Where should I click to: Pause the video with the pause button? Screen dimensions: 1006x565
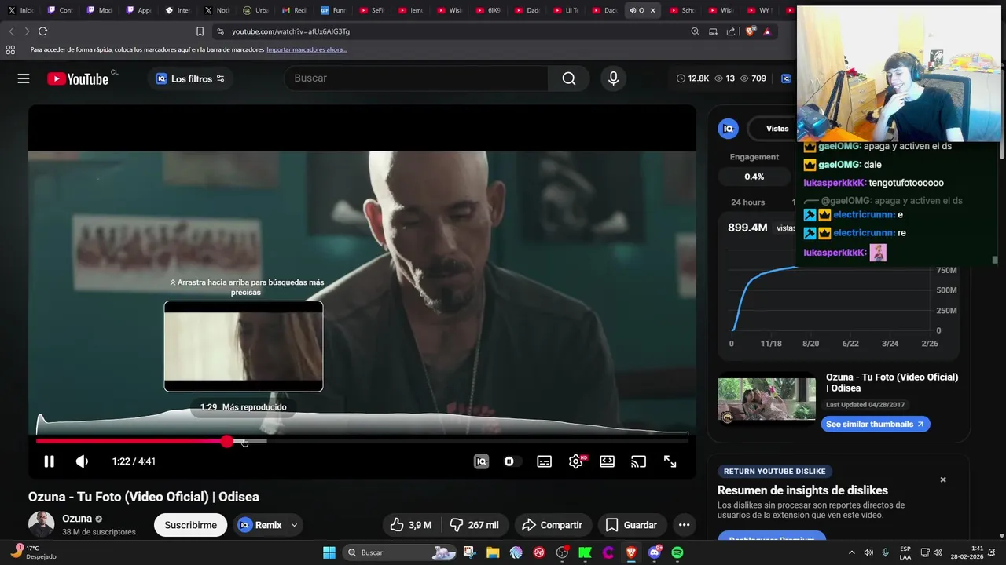coord(49,461)
